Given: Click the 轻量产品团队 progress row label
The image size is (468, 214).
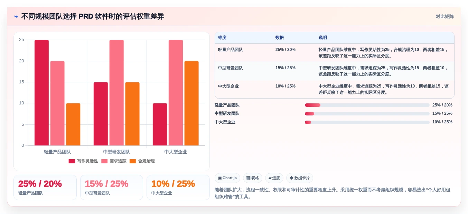Looking at the screenshot, I should (x=227, y=105).
